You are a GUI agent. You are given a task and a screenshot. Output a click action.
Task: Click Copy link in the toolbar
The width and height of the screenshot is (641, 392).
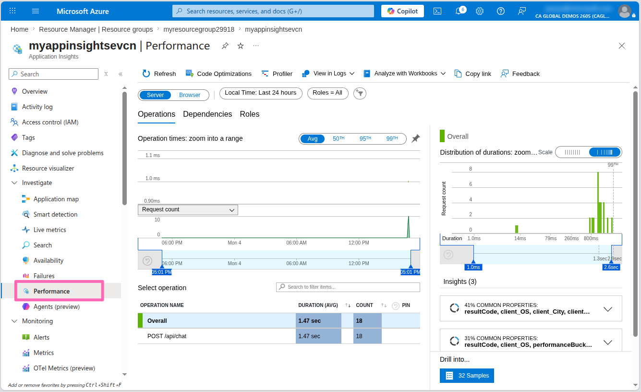point(473,73)
